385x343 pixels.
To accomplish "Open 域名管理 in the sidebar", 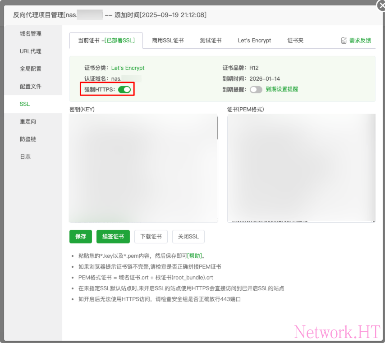I will 31,34.
